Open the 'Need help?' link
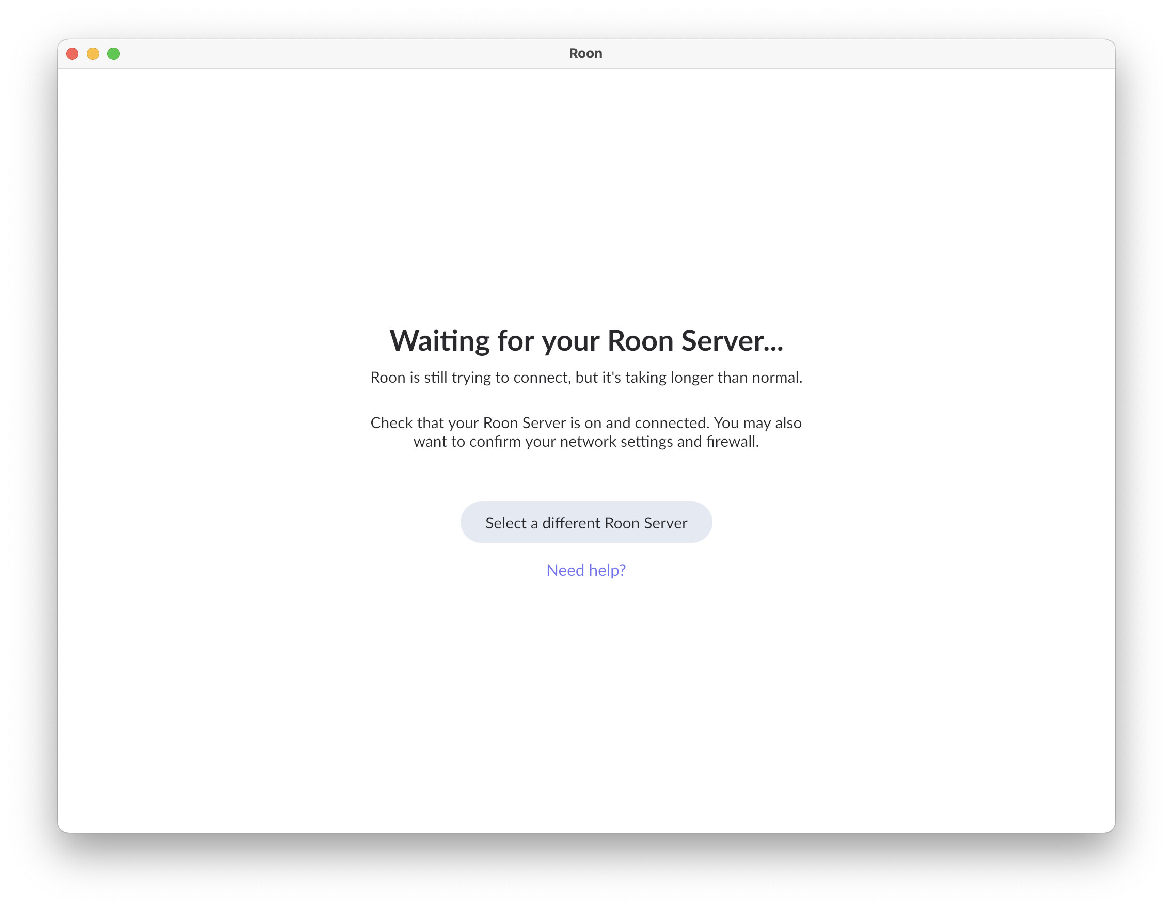Viewport: 1173px width, 909px height. point(586,570)
